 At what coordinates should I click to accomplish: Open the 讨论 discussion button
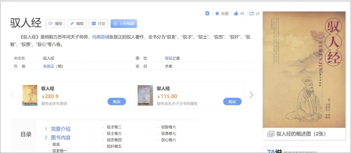pos(98,23)
